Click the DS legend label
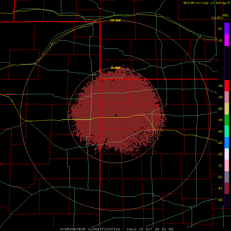231x231 pixels. tap(220, 154)
